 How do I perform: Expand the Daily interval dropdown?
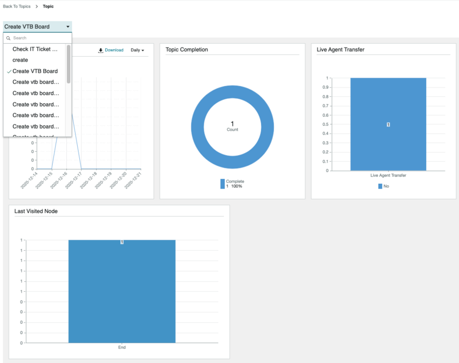click(x=138, y=50)
